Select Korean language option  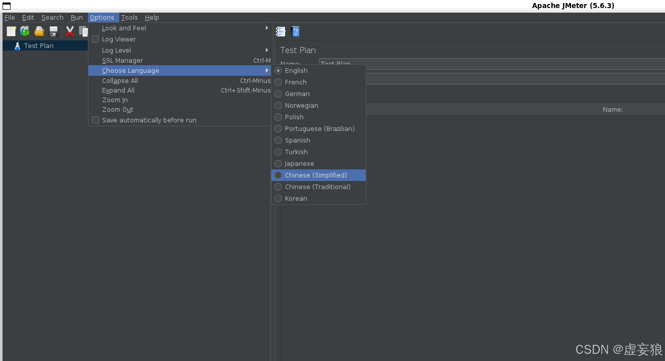click(x=318, y=198)
